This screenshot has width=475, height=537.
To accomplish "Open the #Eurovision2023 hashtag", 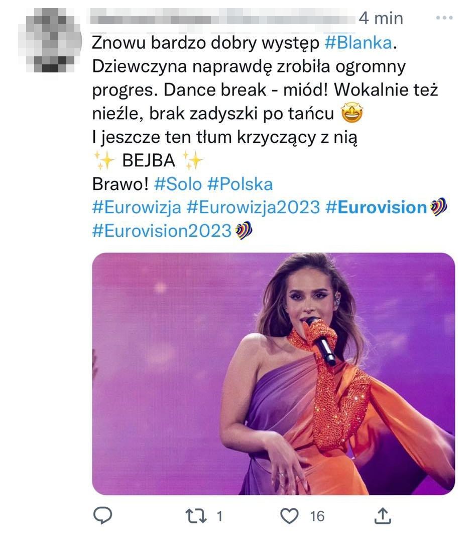I will (163, 231).
